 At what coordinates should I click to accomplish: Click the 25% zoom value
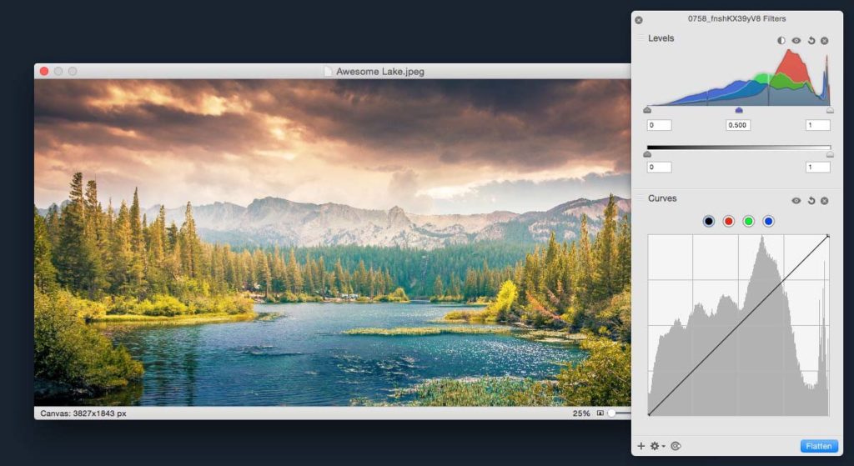click(x=581, y=413)
